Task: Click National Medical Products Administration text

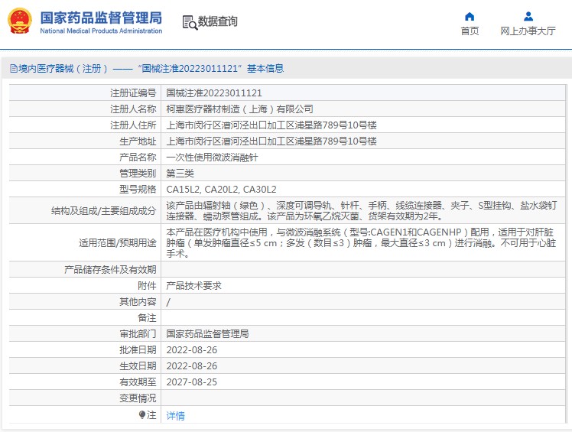Action: tap(101, 31)
